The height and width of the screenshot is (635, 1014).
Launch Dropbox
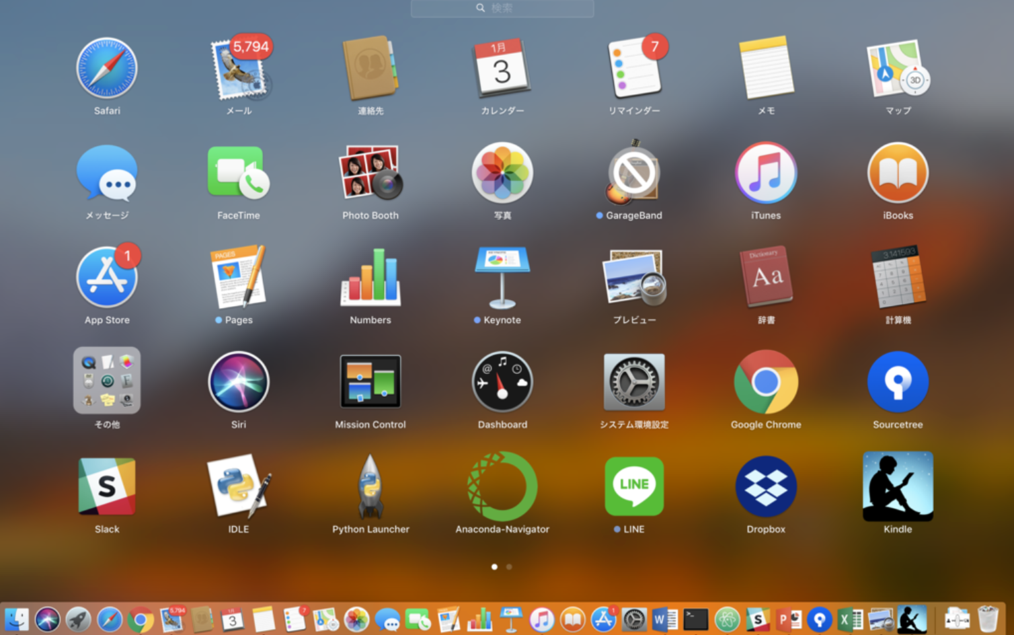tap(766, 486)
